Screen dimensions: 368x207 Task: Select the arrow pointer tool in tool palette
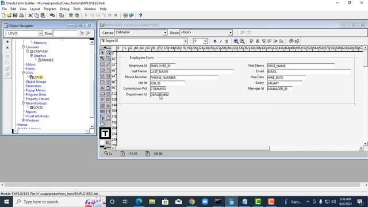coord(102,52)
